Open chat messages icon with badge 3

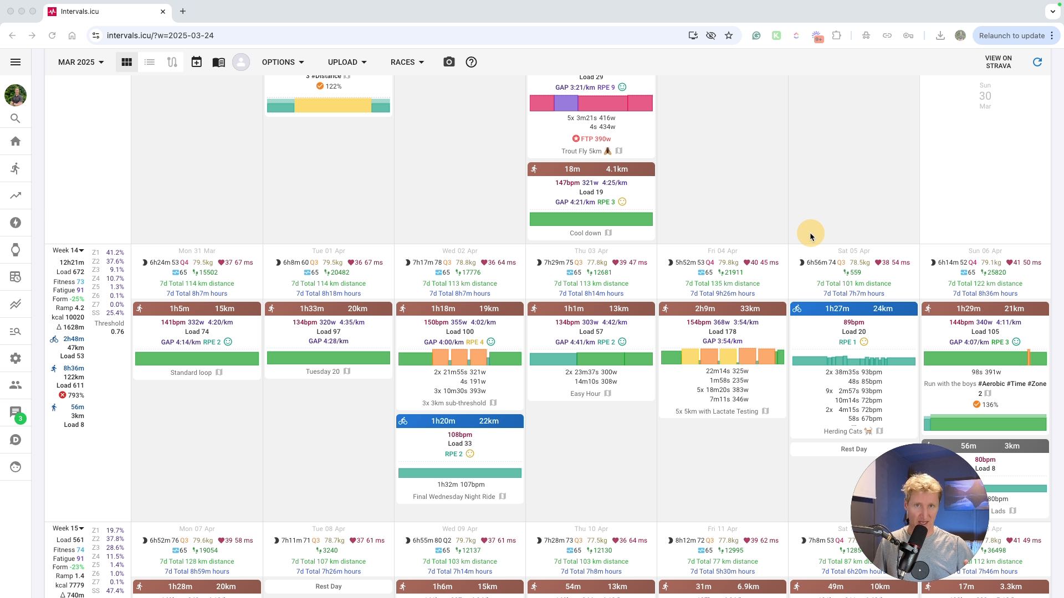(16, 412)
